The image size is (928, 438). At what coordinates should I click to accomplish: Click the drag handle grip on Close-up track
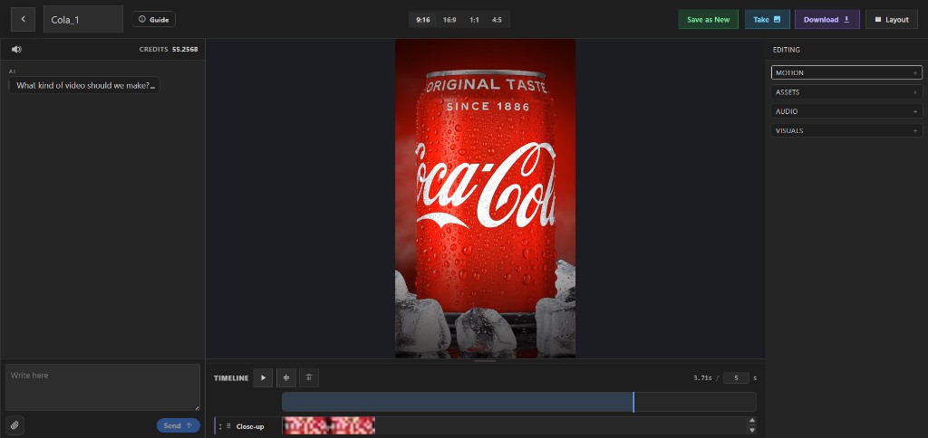click(x=228, y=426)
